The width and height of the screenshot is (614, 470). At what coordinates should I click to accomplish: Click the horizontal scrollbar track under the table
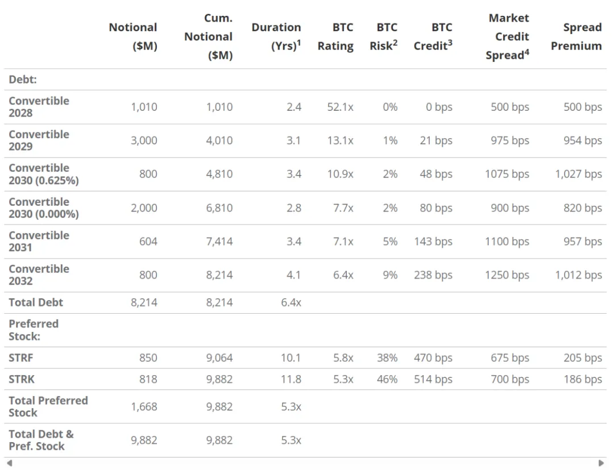click(x=305, y=463)
